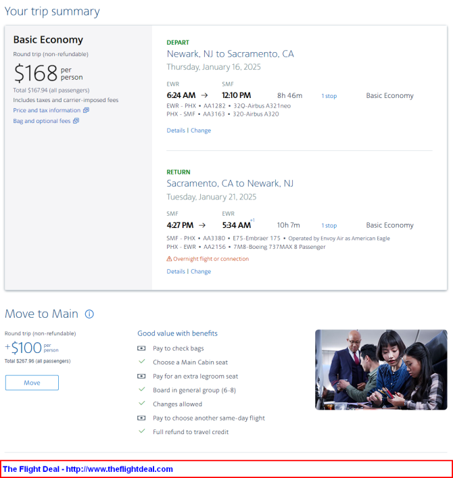Click the +1 next-day indicator by 5:34 AM
The width and height of the screenshot is (453, 478).
click(x=252, y=220)
